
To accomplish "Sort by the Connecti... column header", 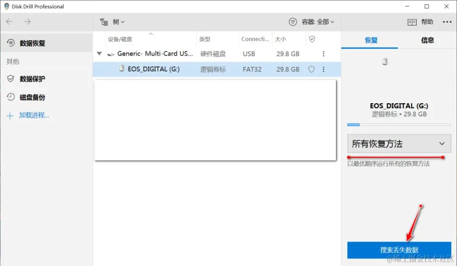I will (x=255, y=39).
